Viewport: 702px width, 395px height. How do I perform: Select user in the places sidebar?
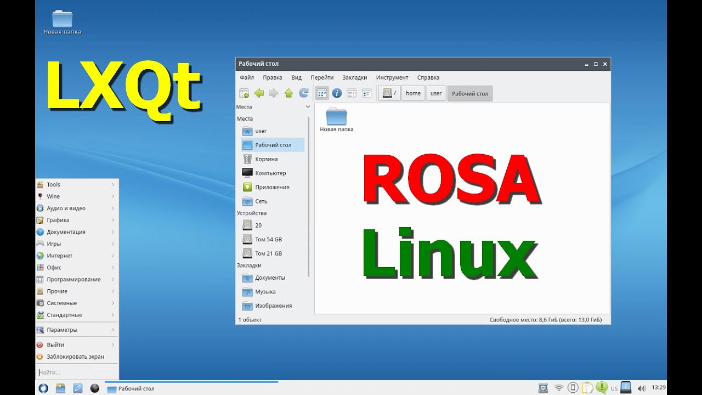pyautogui.click(x=271, y=131)
